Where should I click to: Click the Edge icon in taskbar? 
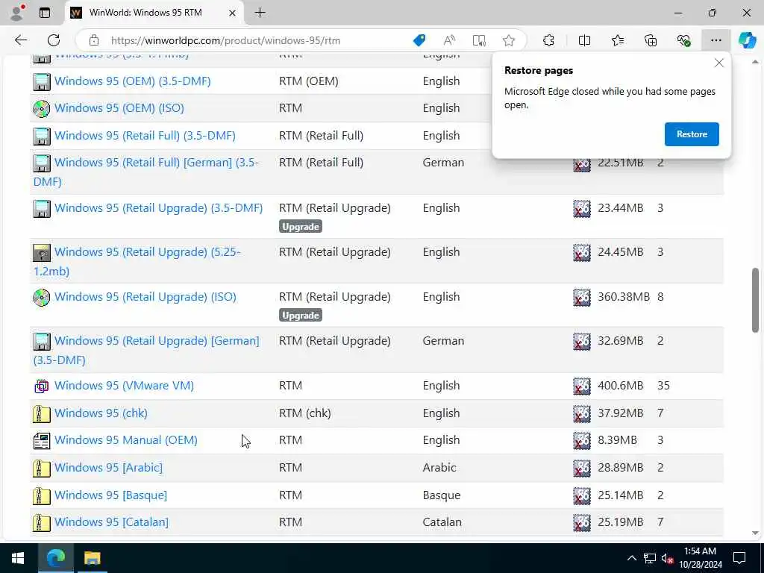point(55,558)
